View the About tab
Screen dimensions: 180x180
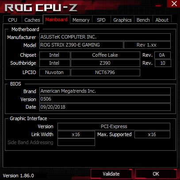[x=162, y=20]
